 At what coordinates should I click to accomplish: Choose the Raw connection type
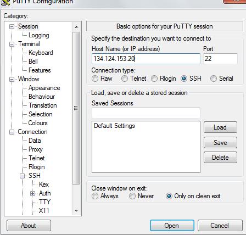pyautogui.click(x=95, y=79)
